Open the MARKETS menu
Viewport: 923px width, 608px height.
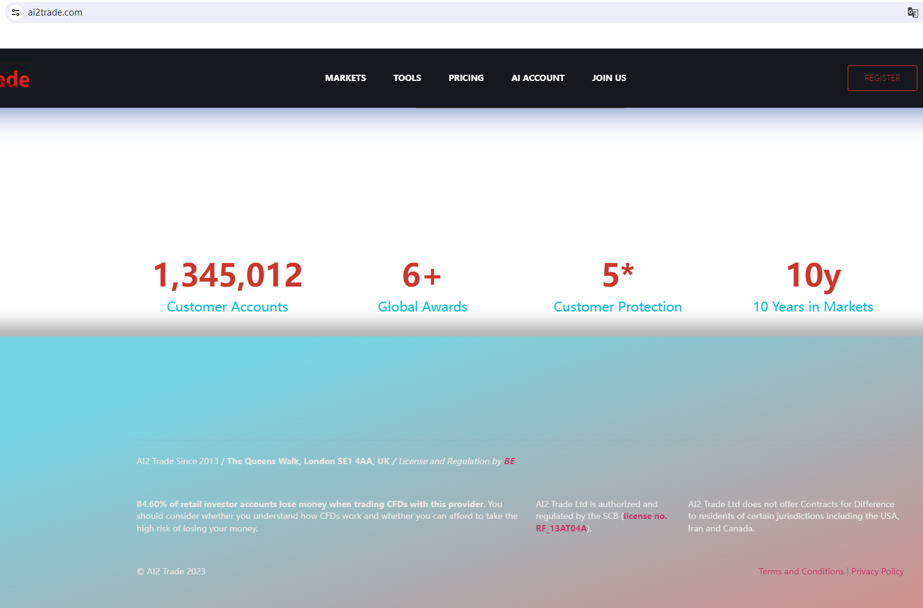(x=346, y=78)
